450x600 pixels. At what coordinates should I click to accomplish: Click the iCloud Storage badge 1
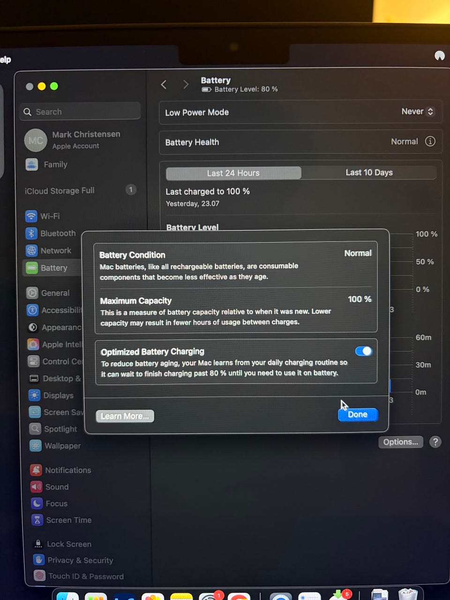click(131, 190)
